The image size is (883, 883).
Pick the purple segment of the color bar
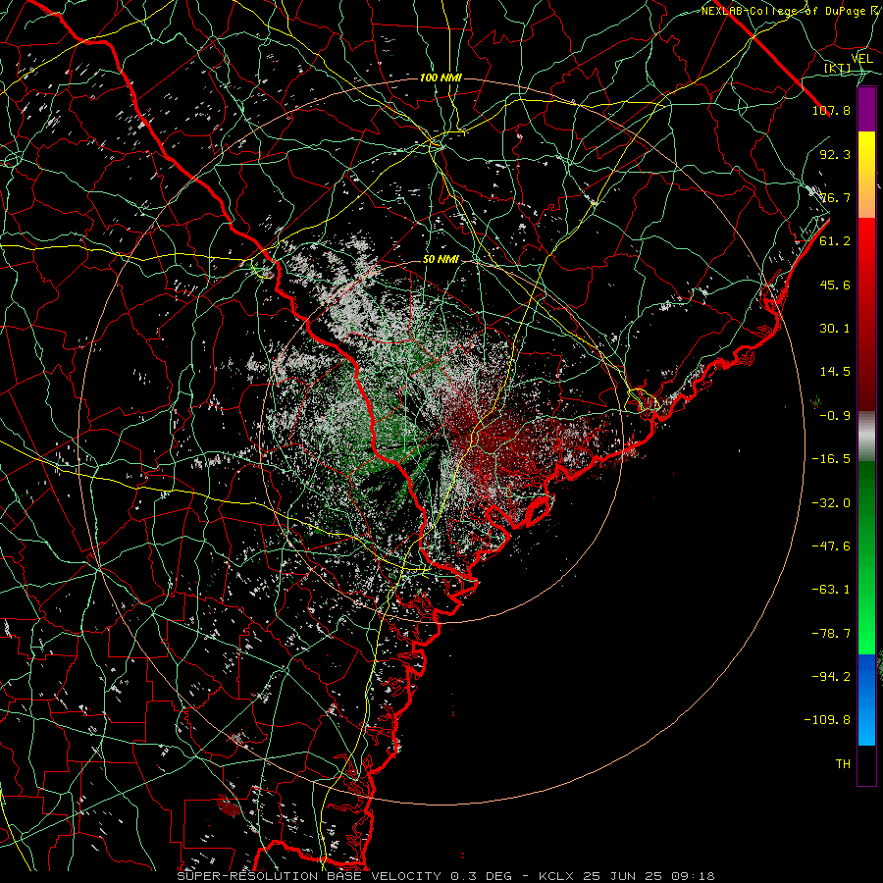(866, 109)
